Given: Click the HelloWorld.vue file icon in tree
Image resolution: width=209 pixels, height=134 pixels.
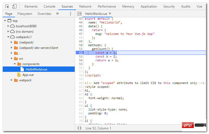Looking at the screenshot, I should (x=22, y=69).
